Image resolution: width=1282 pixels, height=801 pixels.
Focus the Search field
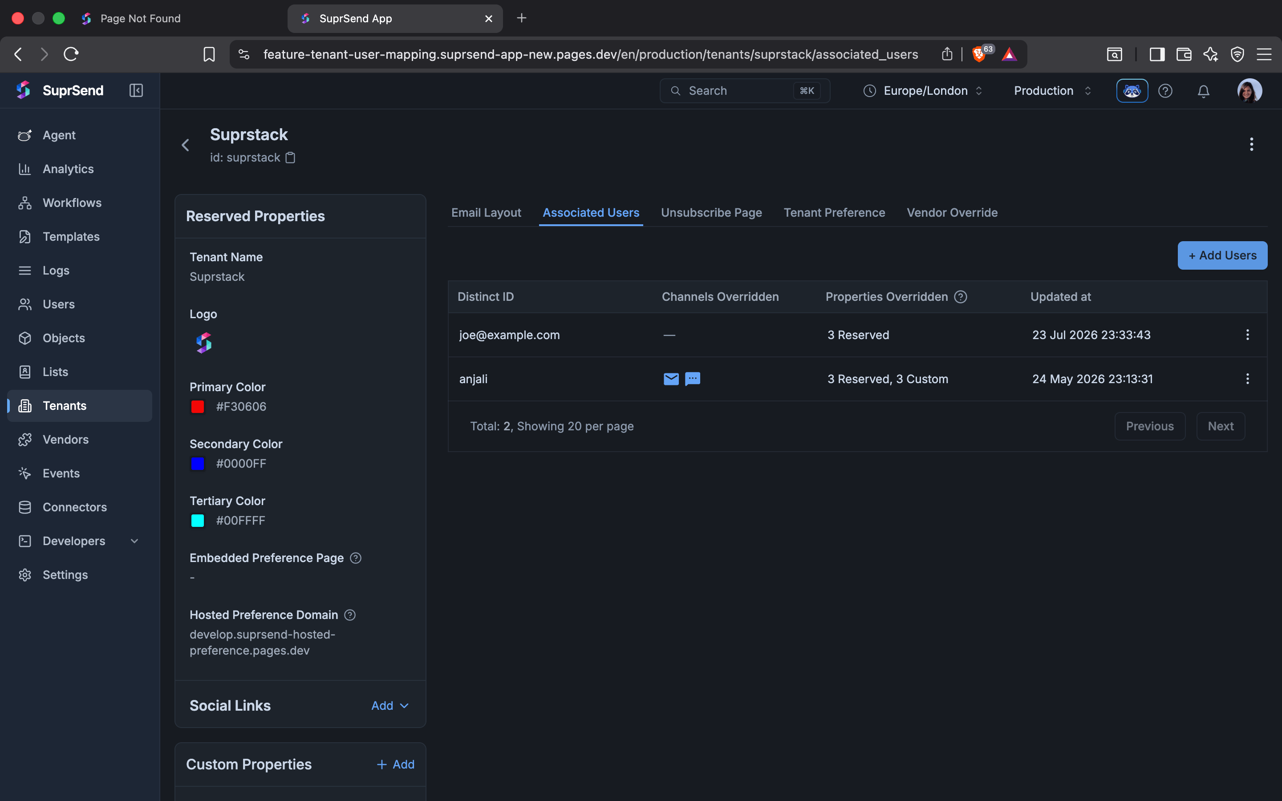click(x=745, y=91)
